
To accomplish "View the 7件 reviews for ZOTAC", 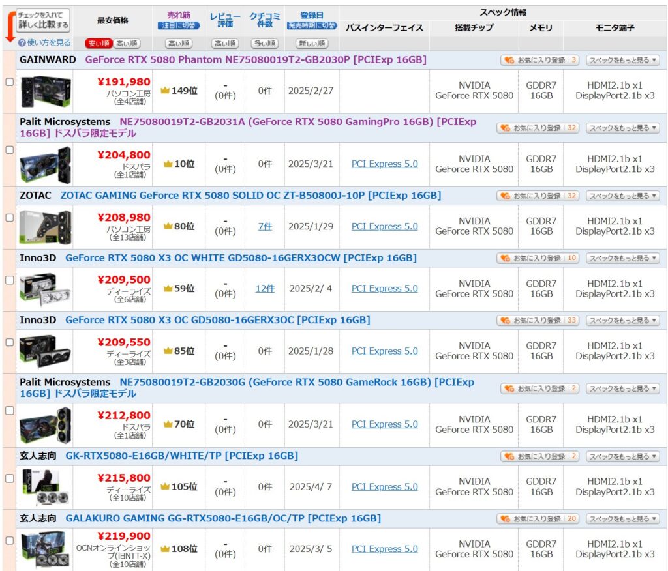I will click(x=265, y=227).
